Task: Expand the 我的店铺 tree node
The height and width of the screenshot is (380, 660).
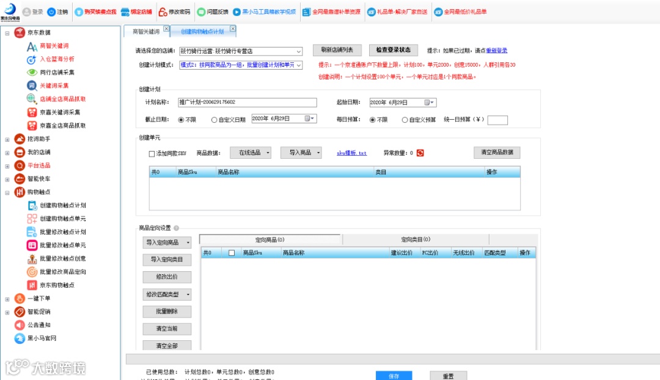Action: [x=7, y=153]
